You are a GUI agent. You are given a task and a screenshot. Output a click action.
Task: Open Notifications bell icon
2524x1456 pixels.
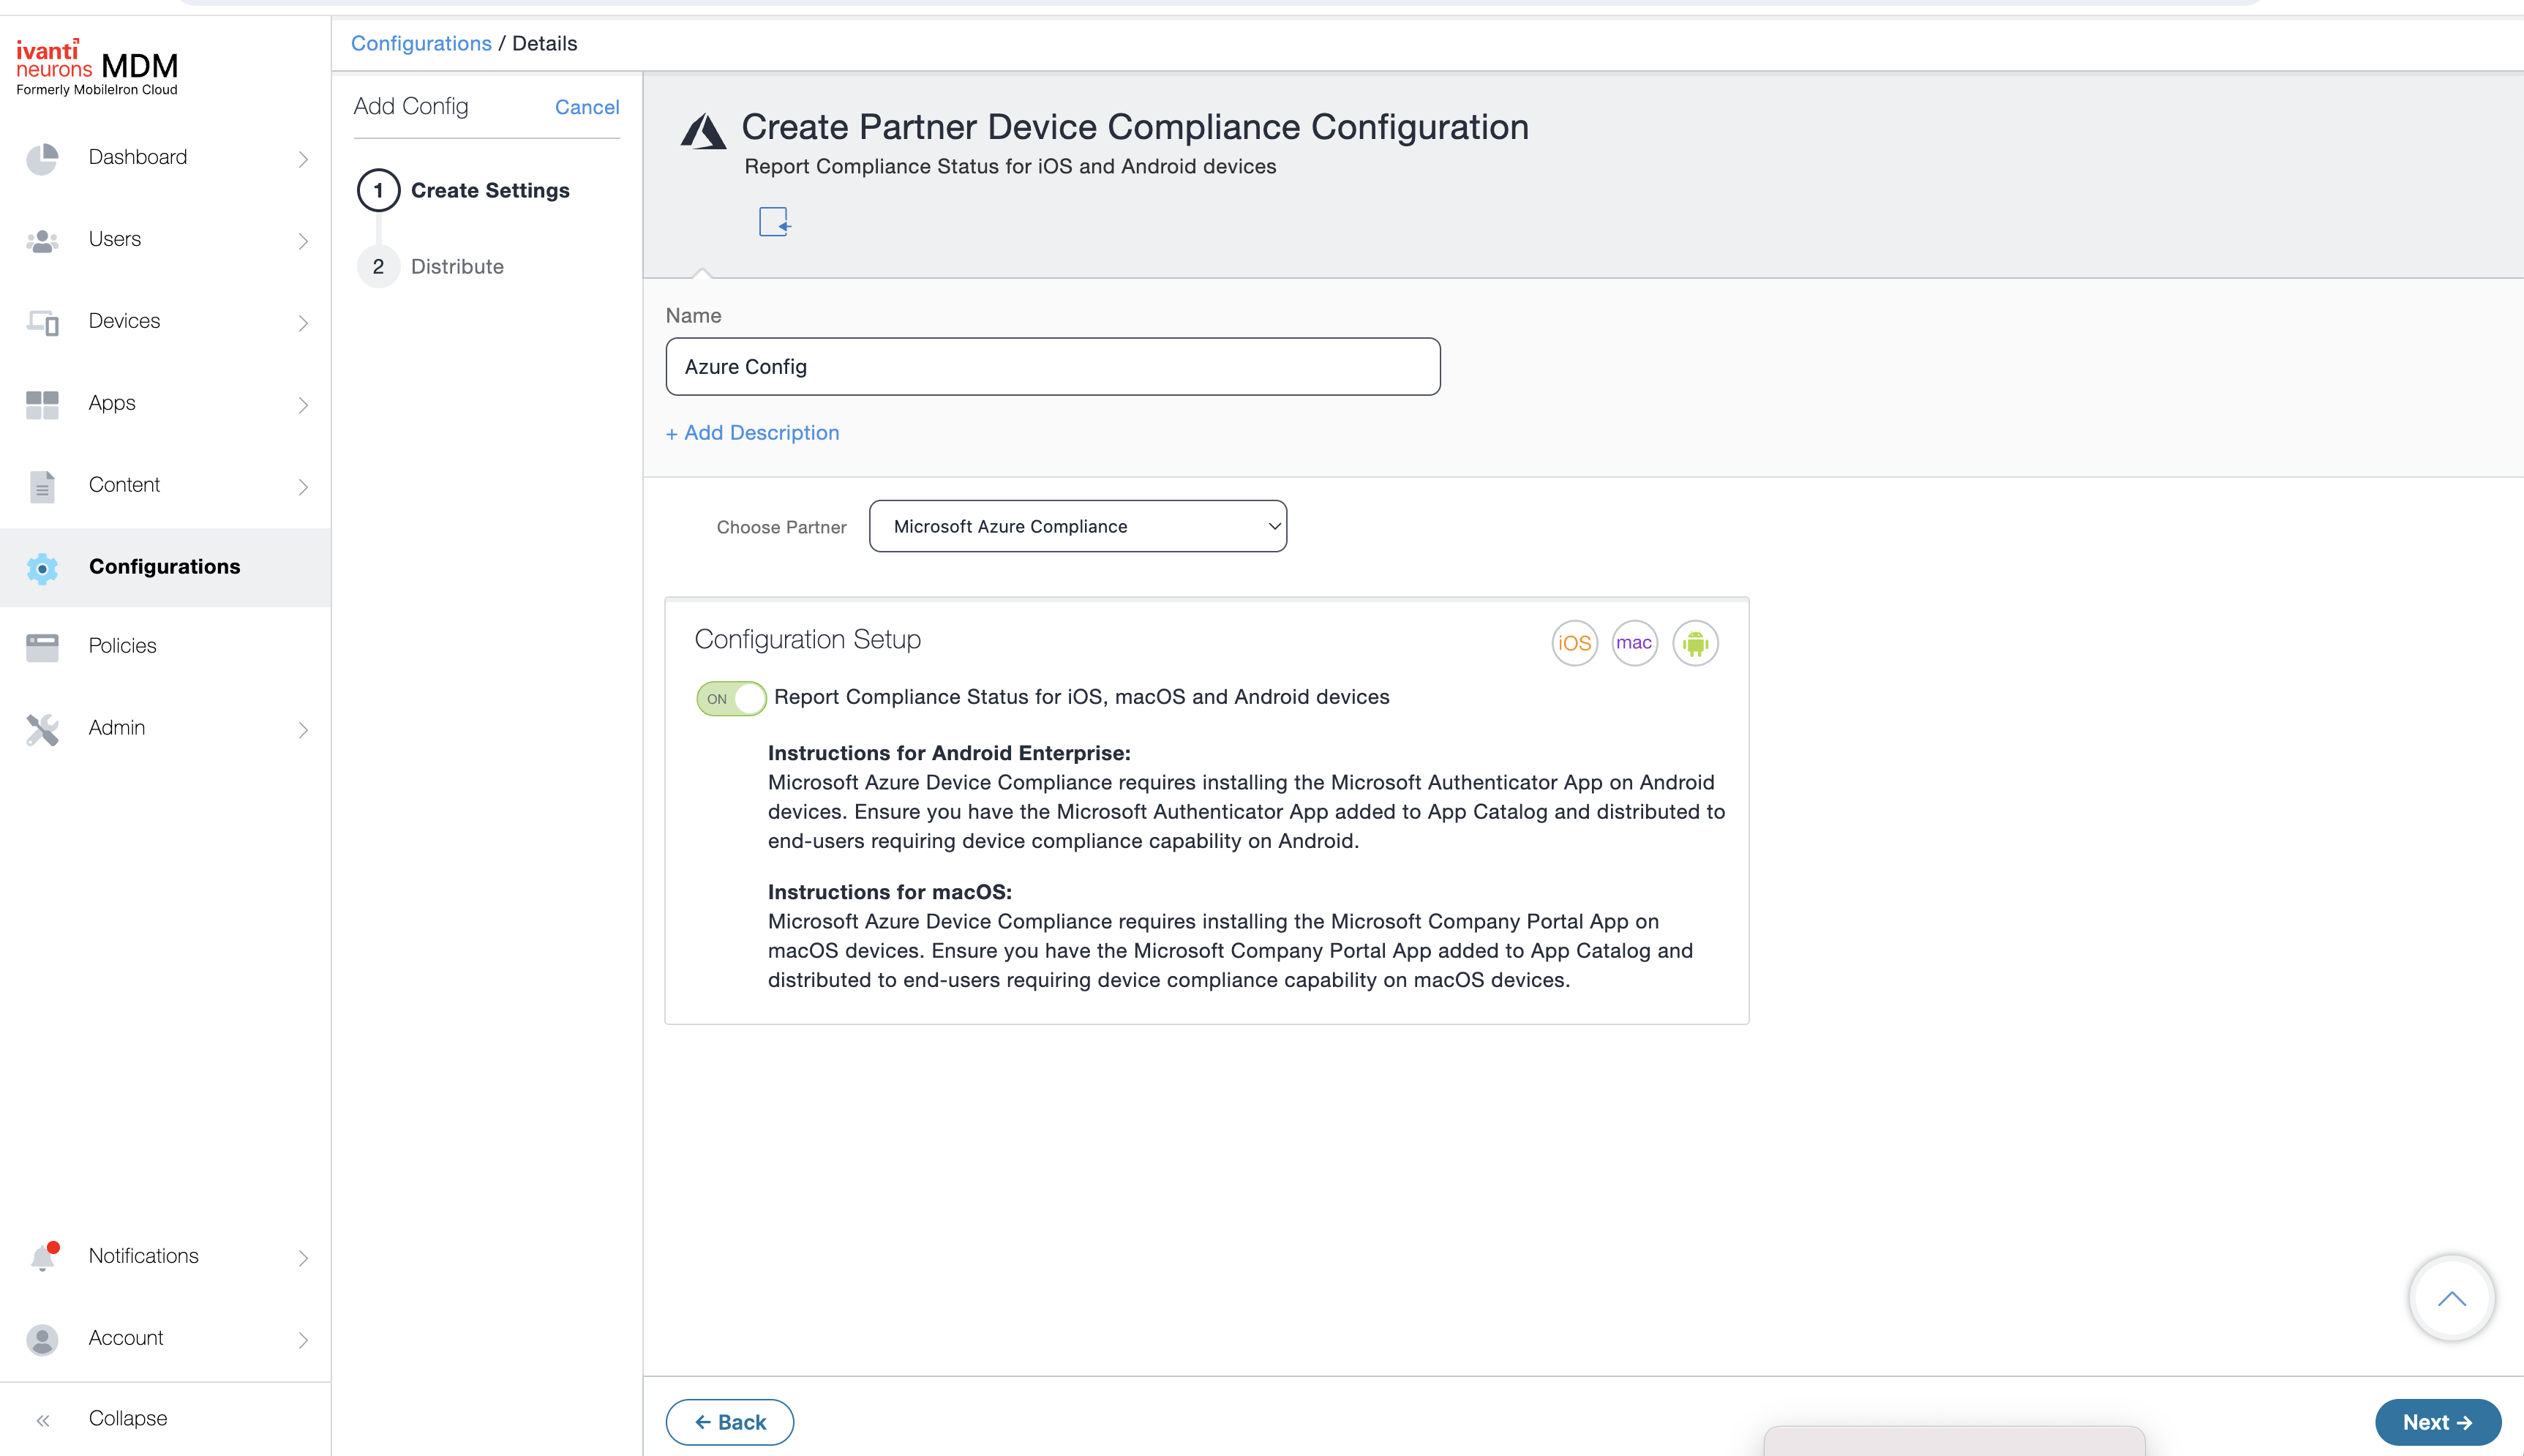pyautogui.click(x=43, y=1256)
